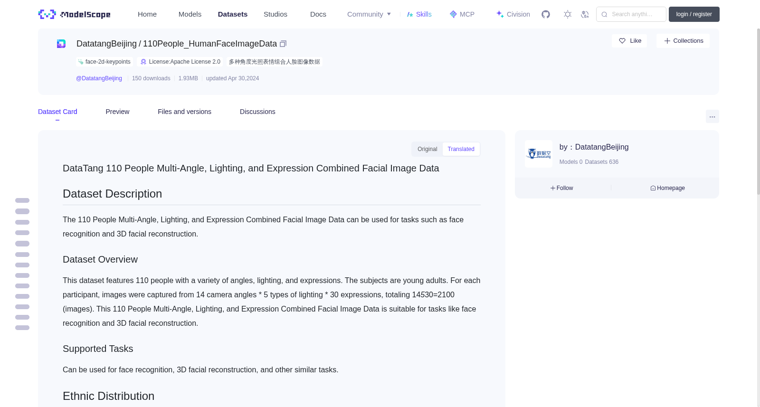Click the 1.93MB size text
760x407 pixels.
[188, 78]
